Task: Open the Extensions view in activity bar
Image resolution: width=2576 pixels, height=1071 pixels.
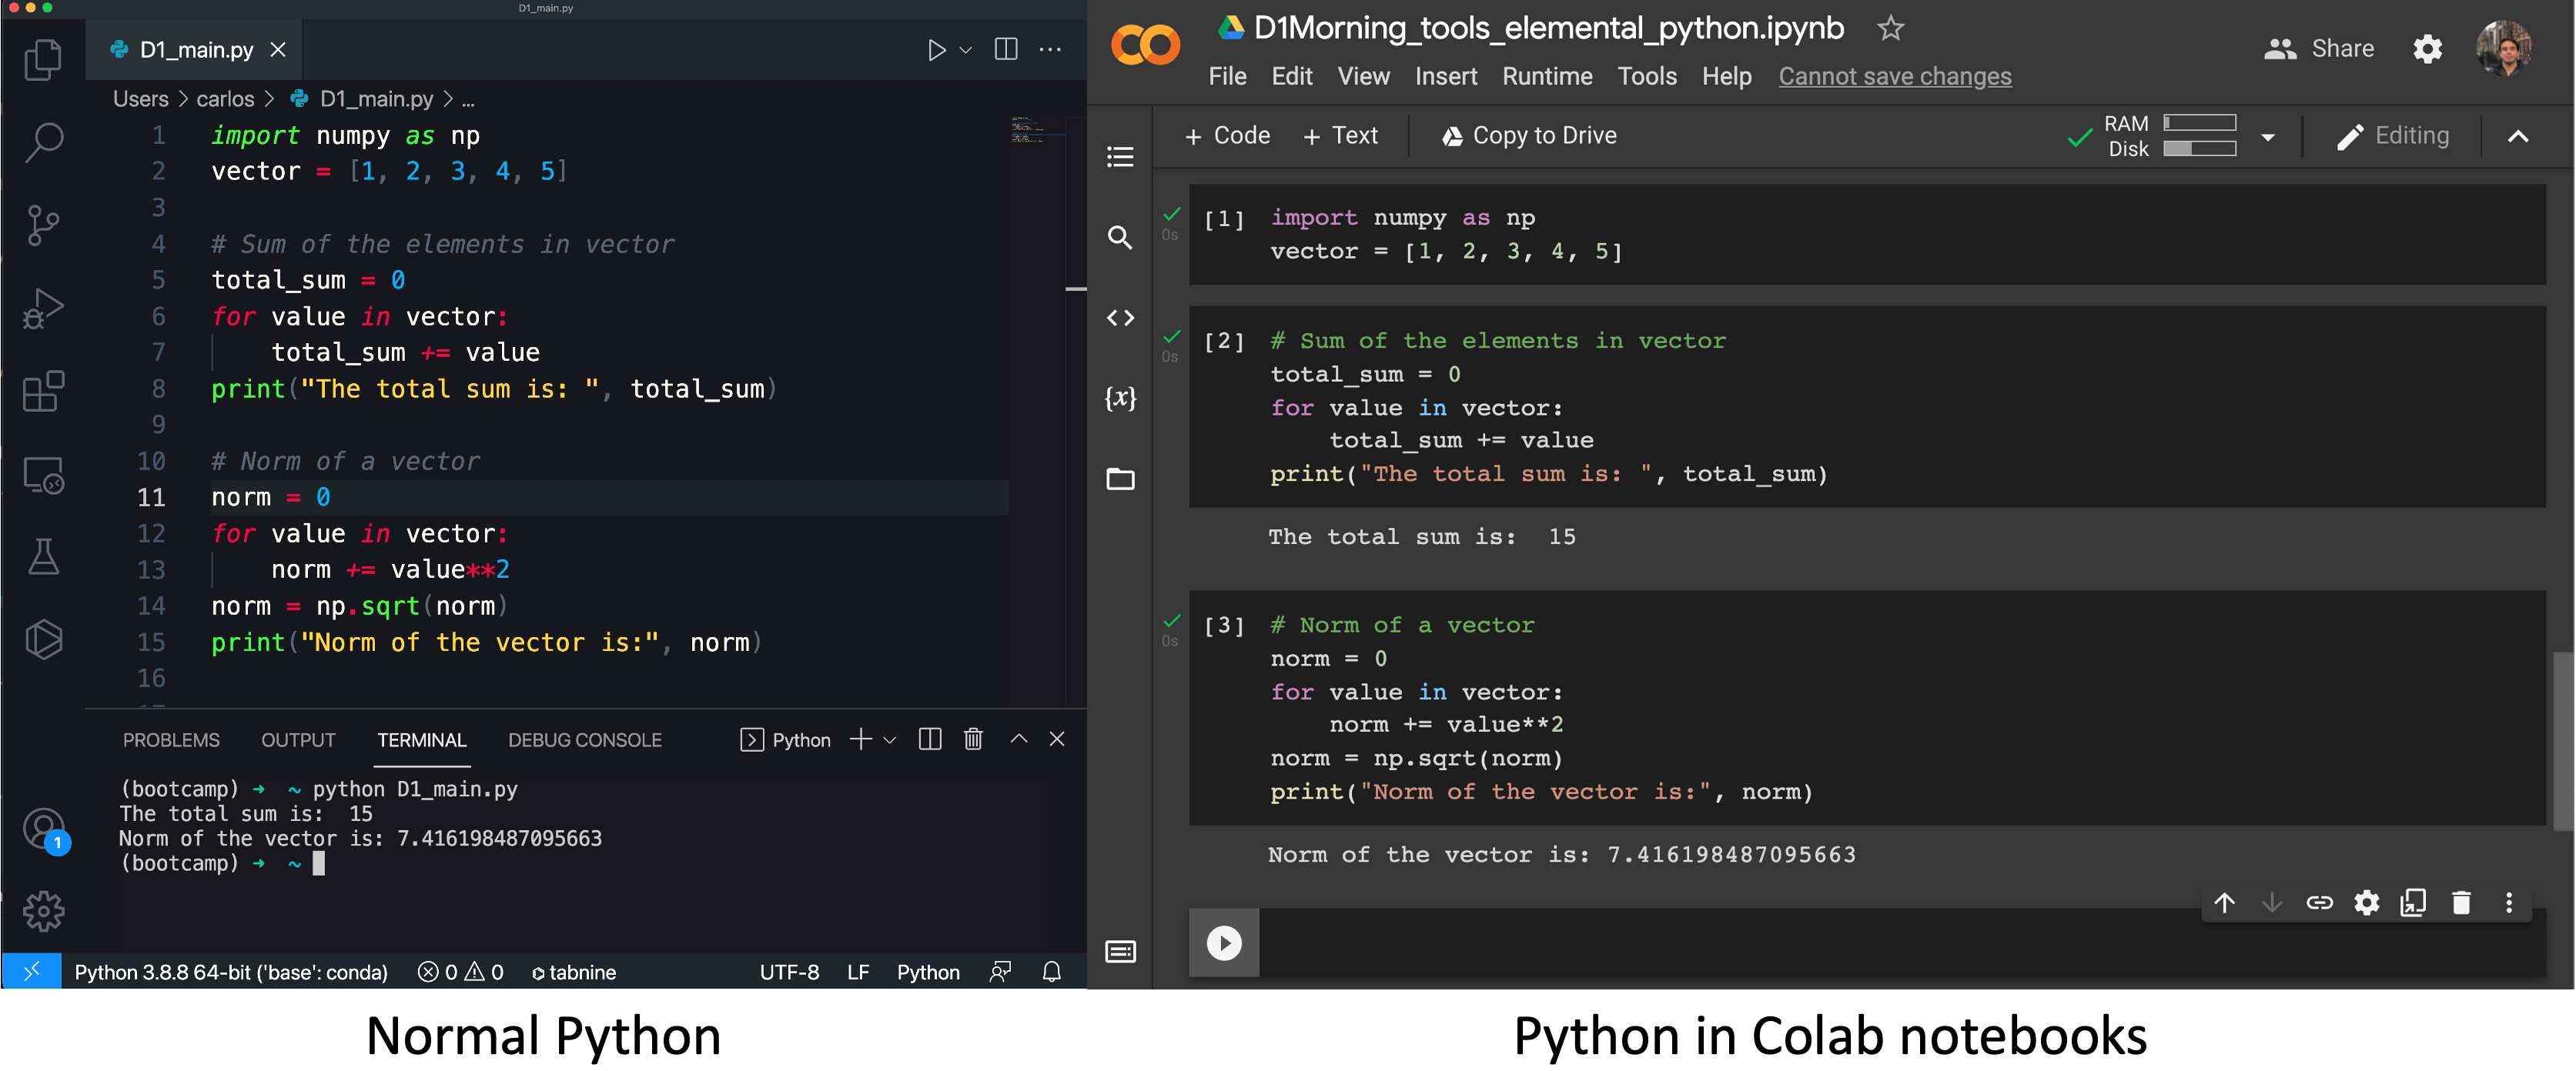Action: tap(43, 391)
